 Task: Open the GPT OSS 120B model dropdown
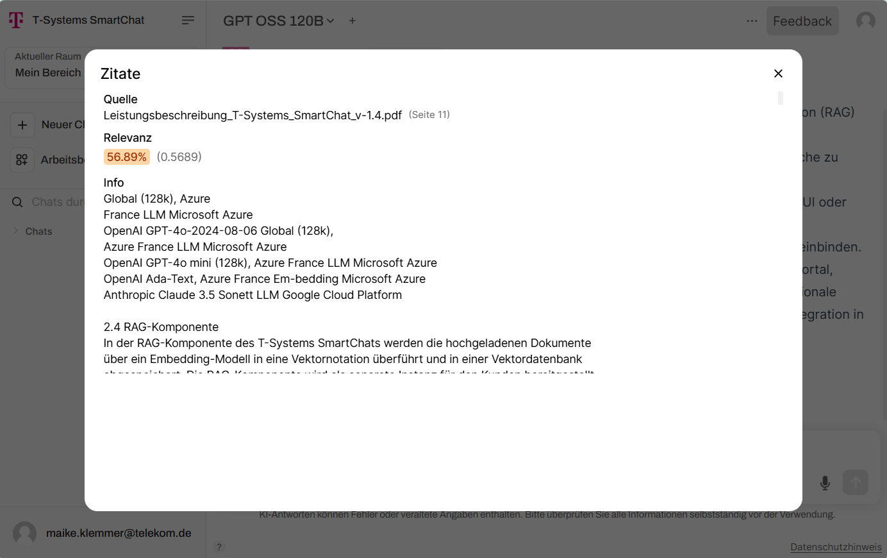[x=279, y=21]
